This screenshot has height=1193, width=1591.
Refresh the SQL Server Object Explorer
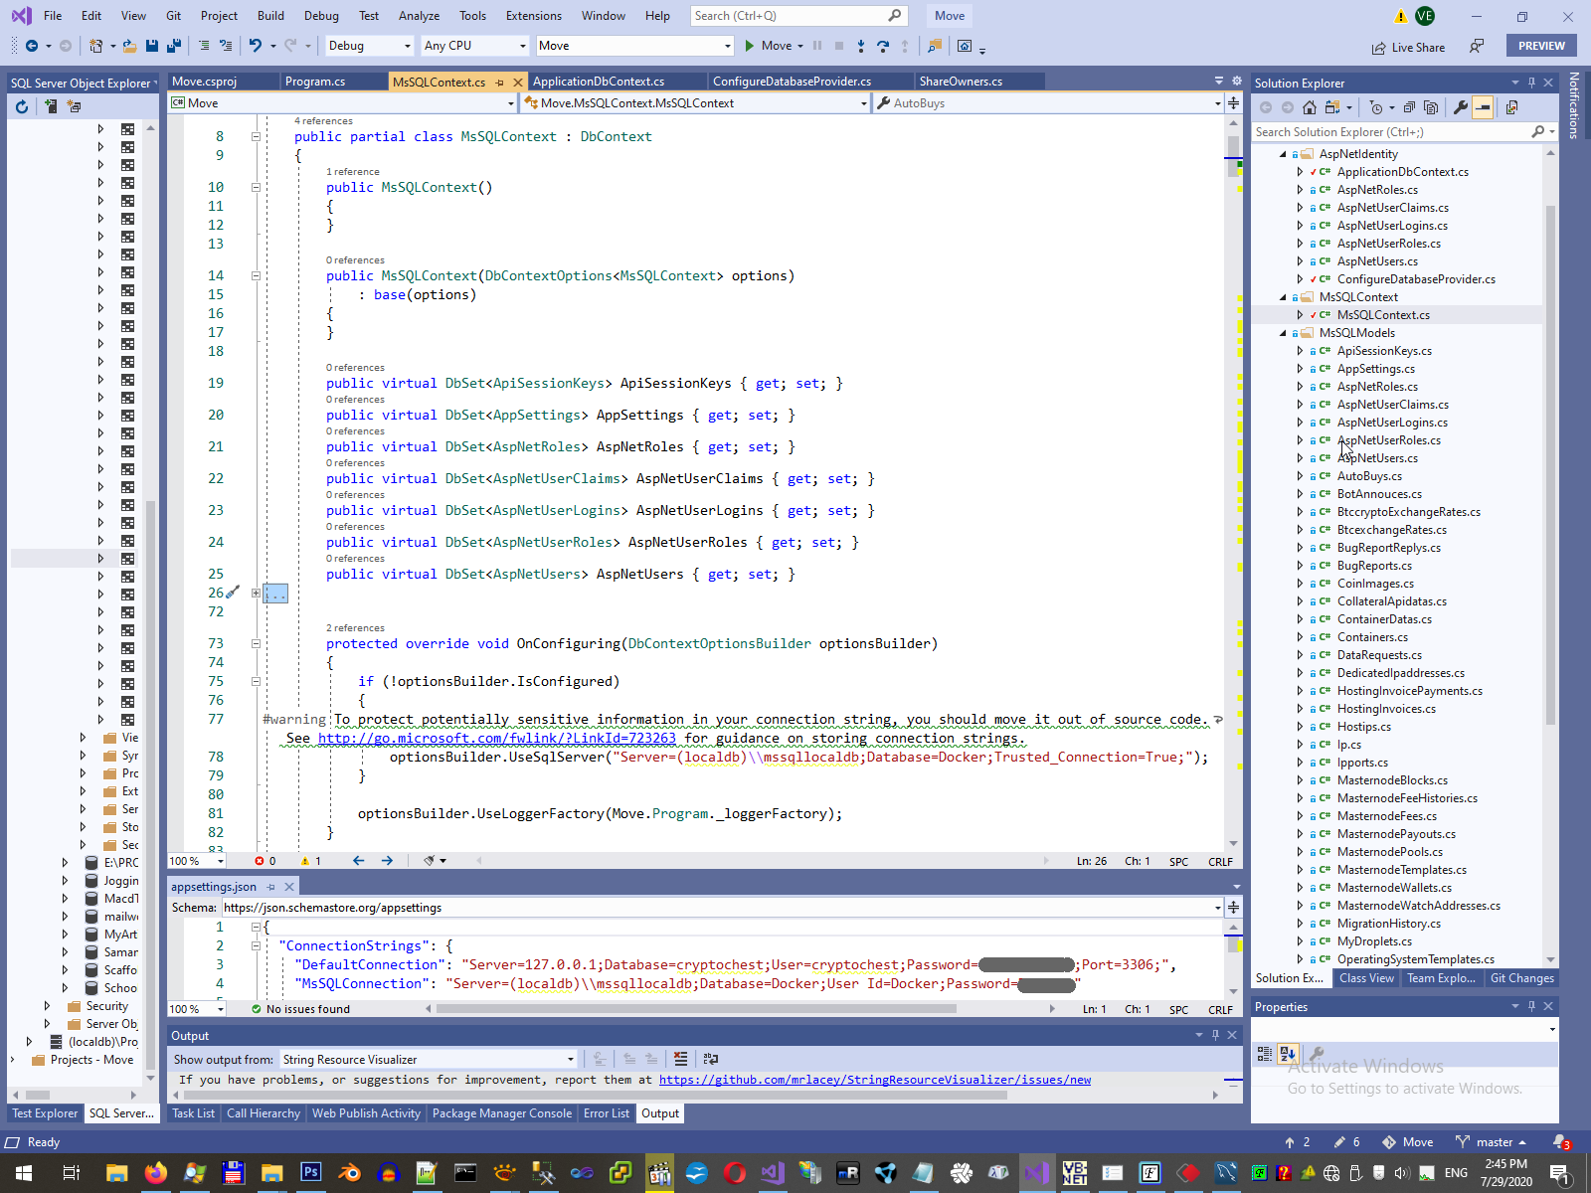pos(22,106)
